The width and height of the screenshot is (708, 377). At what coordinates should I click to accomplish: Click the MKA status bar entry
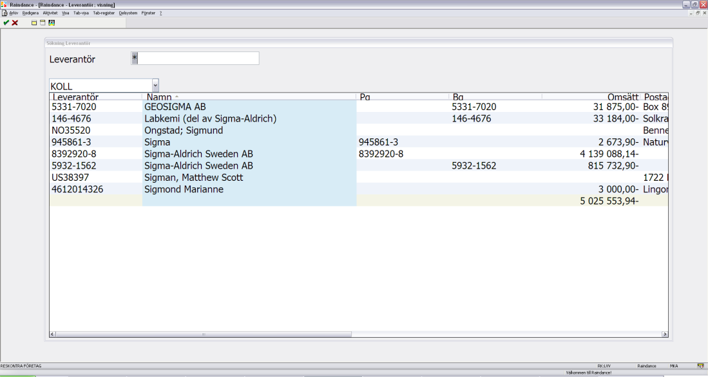click(674, 365)
